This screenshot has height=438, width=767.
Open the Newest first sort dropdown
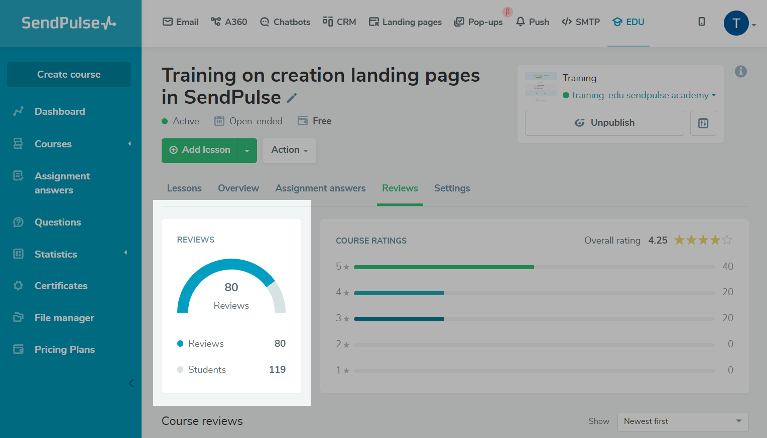682,421
